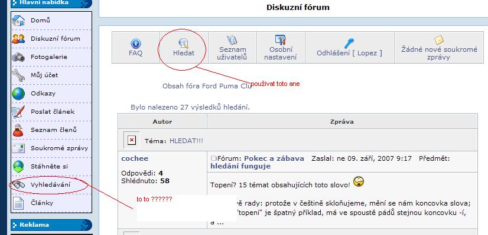Click Obsah fóra Ford Puma Club link
Screen dimensions: 488x235
207,86
